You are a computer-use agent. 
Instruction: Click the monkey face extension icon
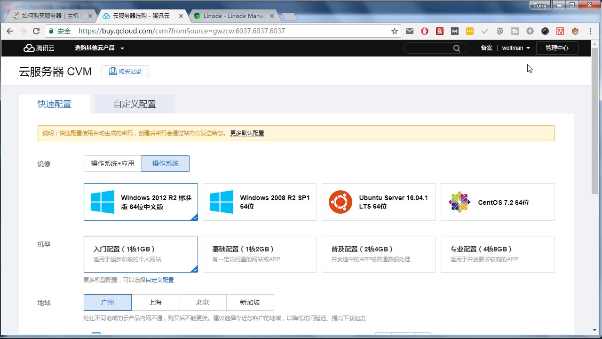point(575,31)
